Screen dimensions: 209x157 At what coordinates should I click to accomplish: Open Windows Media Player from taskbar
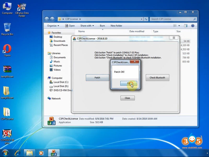(41, 153)
